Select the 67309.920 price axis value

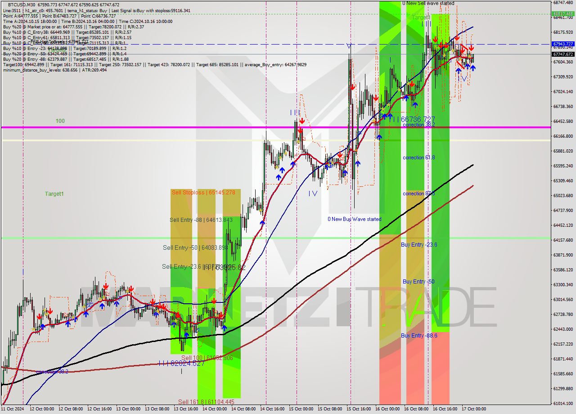click(x=563, y=76)
